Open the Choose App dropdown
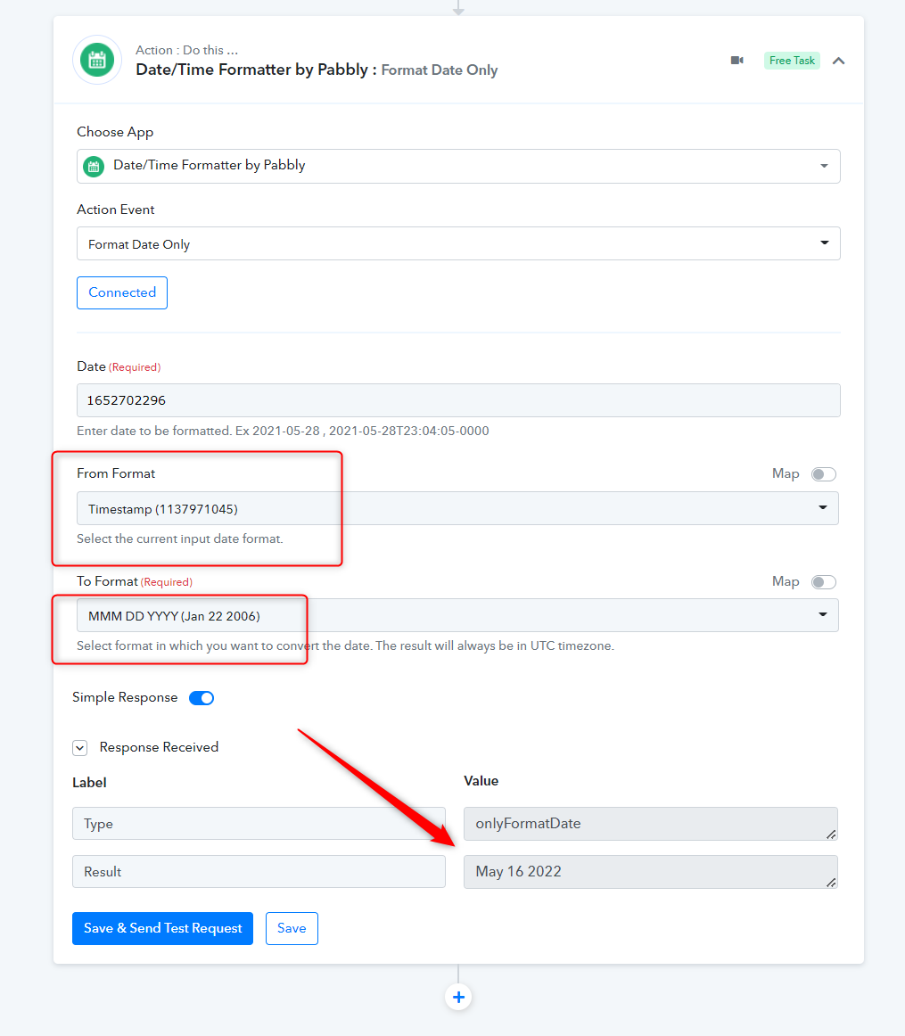 point(458,166)
